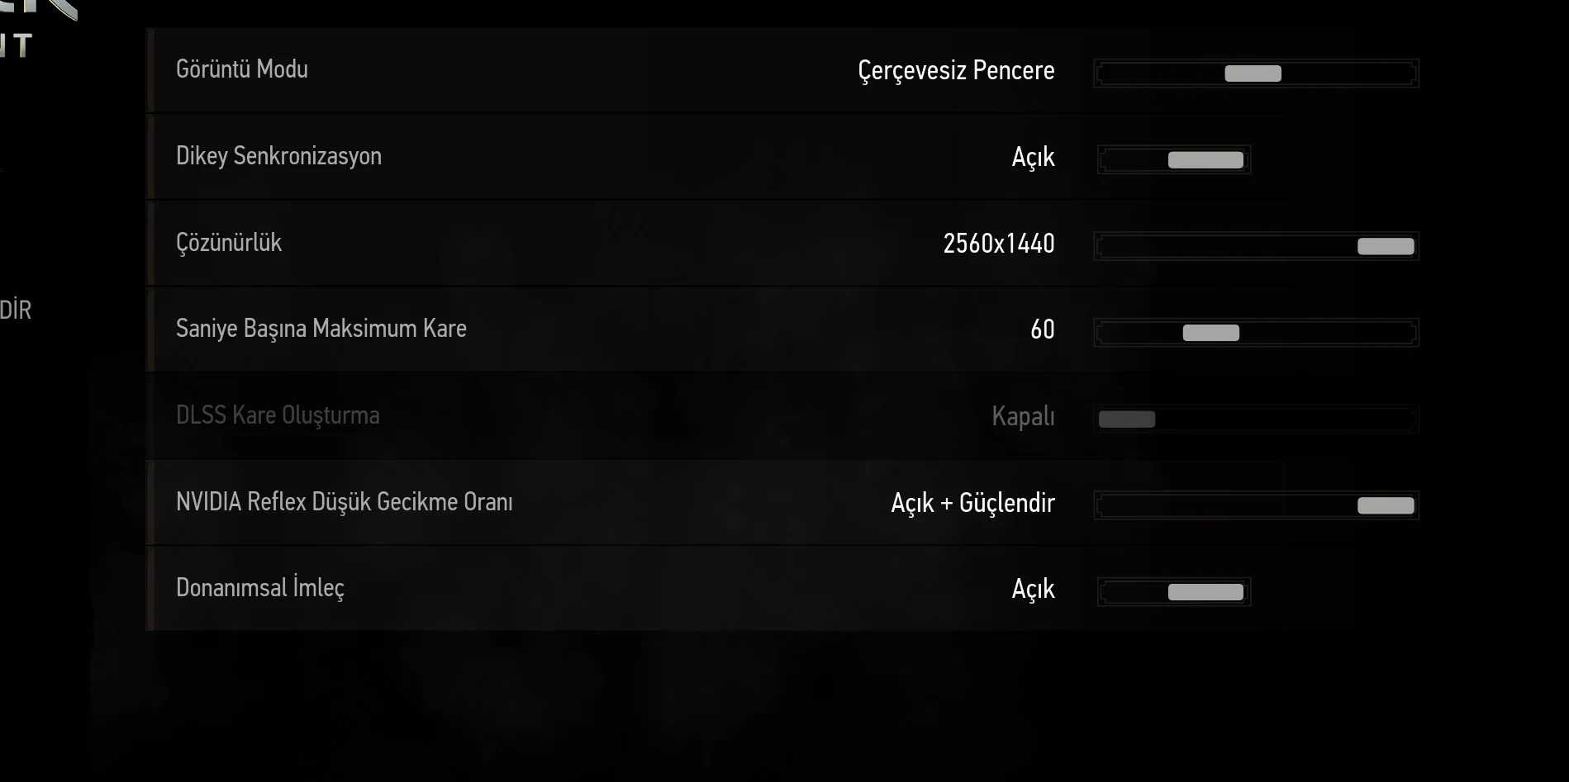
Task: Click the Kapalı value for DLSS
Action: 1023,416
